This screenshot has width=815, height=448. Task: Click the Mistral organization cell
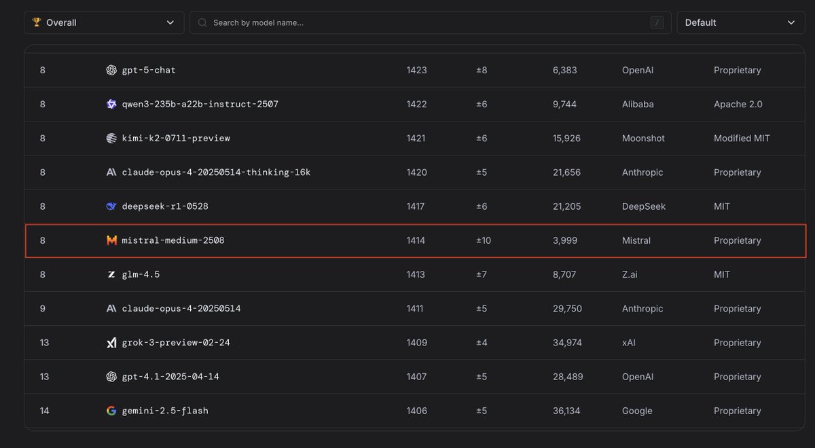click(636, 240)
